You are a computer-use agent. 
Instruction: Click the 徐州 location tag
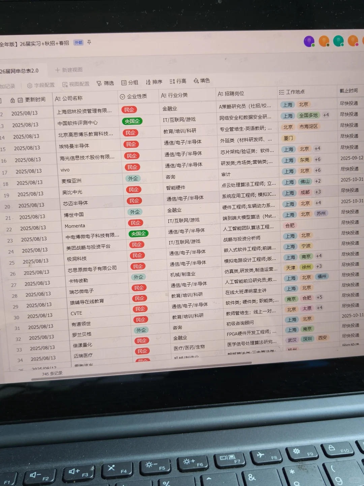tap(306, 267)
